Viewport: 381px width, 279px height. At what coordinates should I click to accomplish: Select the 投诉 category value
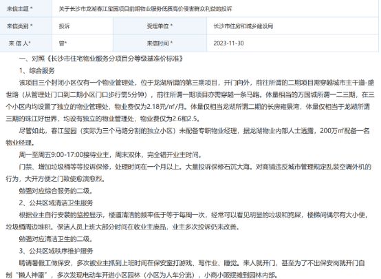click(83, 25)
